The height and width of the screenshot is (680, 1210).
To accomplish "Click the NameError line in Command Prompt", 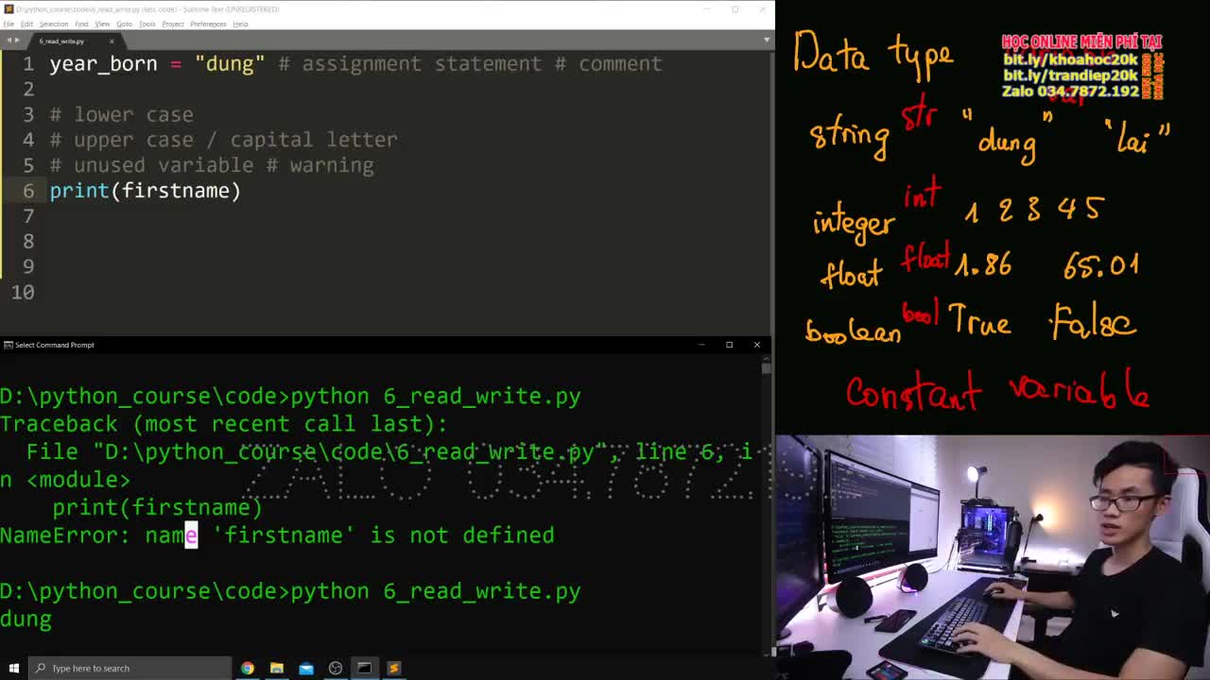I will (277, 535).
